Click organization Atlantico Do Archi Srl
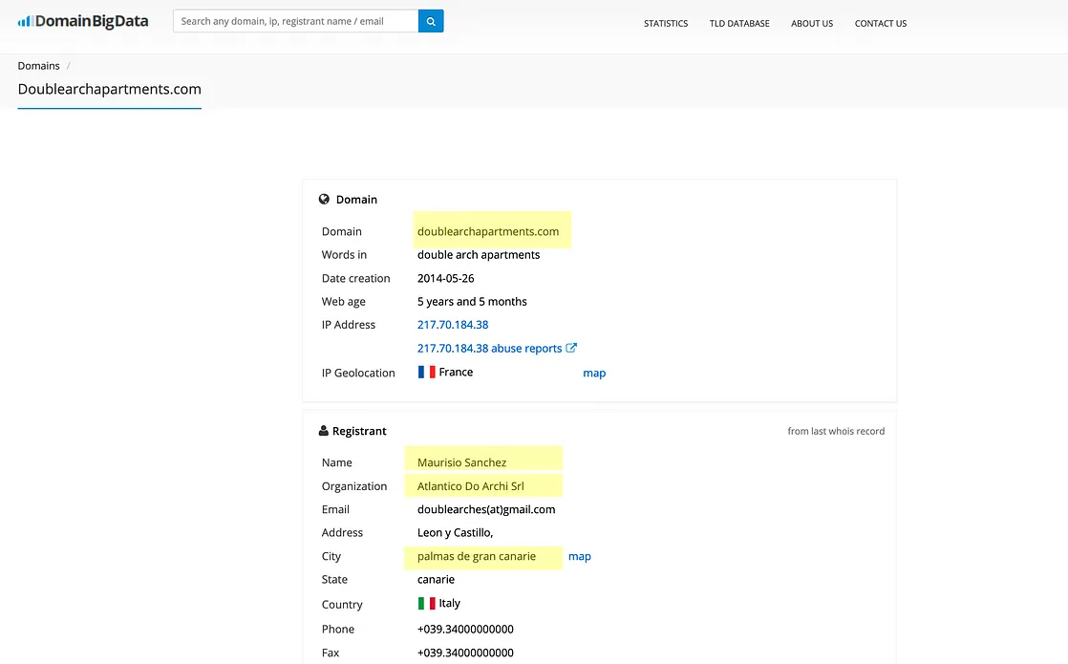 [x=471, y=486]
